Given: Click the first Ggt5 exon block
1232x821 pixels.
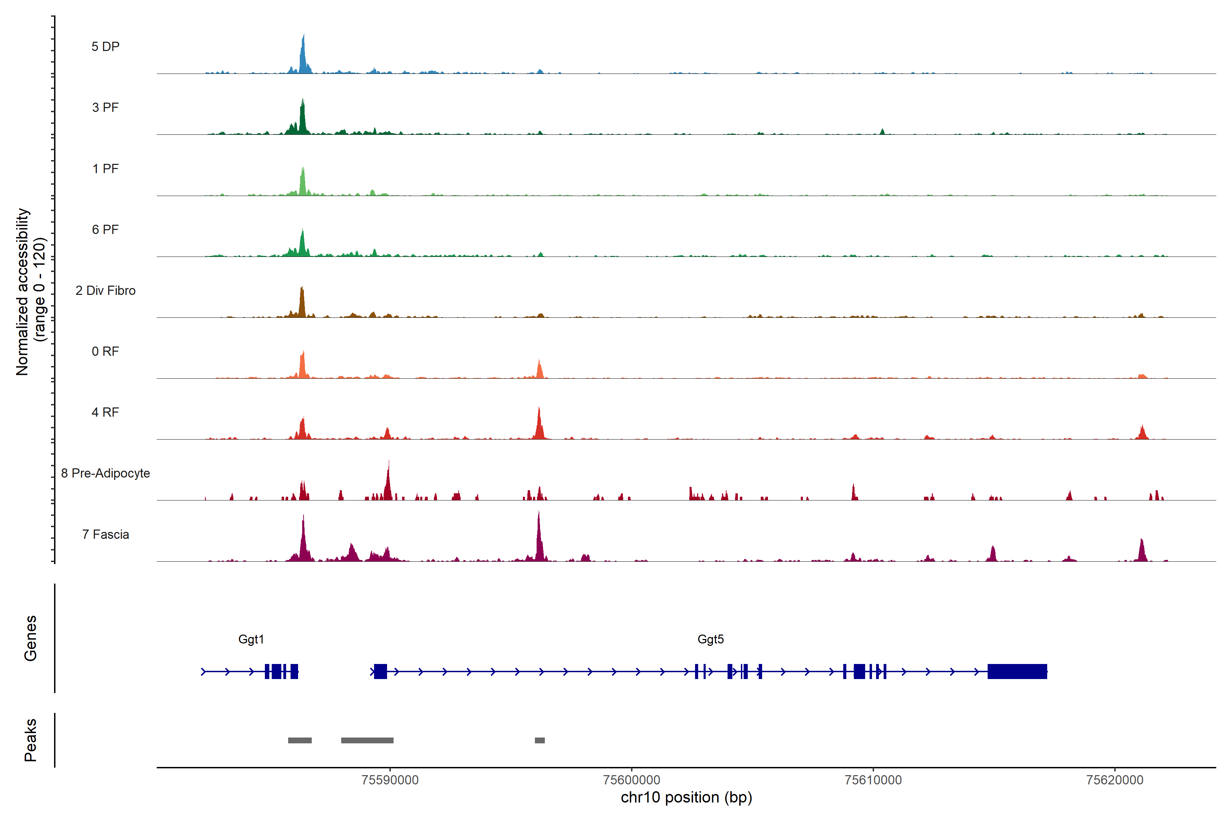Looking at the screenshot, I should [381, 671].
